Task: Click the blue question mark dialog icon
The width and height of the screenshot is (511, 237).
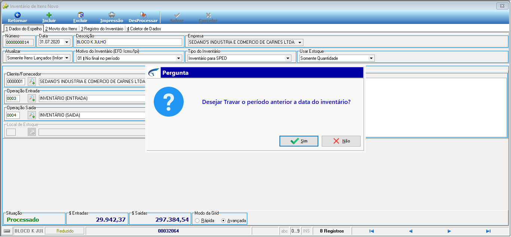Action: tap(169, 102)
